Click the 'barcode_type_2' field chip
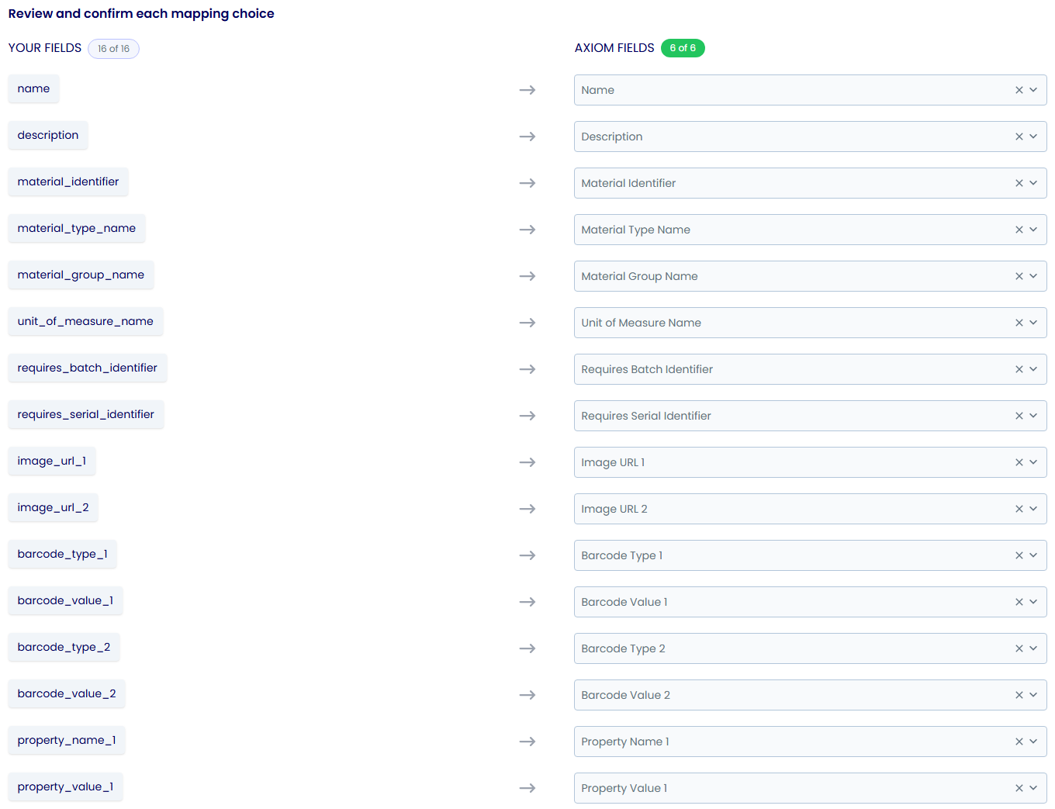Viewport: 1055px width, 809px height. click(x=64, y=647)
